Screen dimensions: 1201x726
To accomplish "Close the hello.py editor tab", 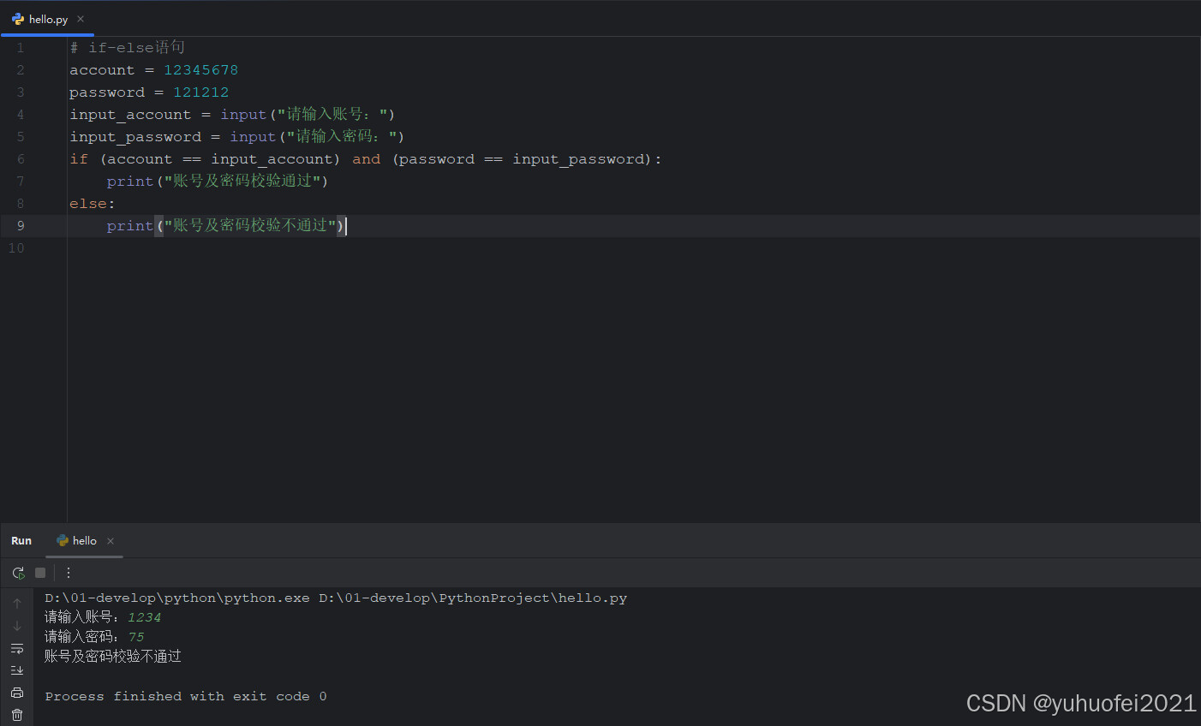I will pyautogui.click(x=81, y=19).
